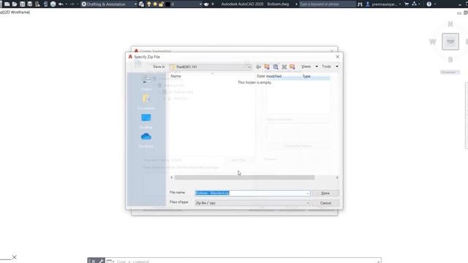The height and width of the screenshot is (263, 468).
Task: Sort by the Date modified column header
Action: 269,76
